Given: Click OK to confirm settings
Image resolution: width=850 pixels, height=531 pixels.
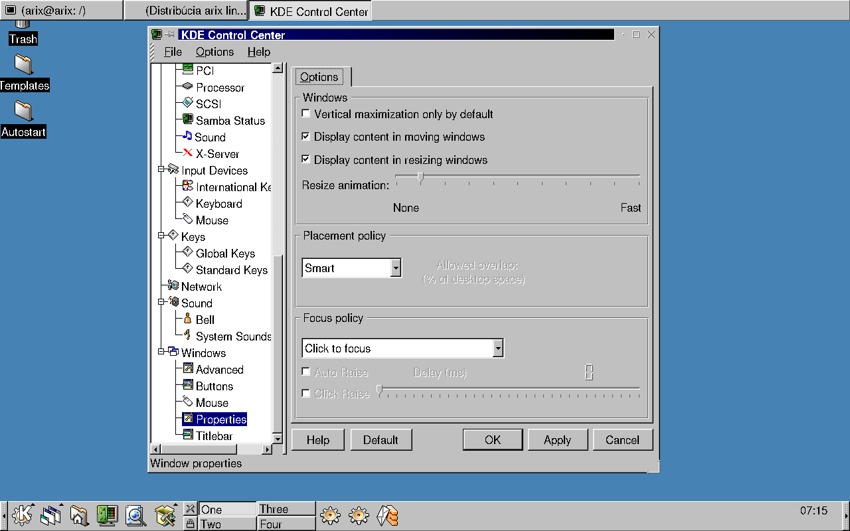Looking at the screenshot, I should point(493,440).
